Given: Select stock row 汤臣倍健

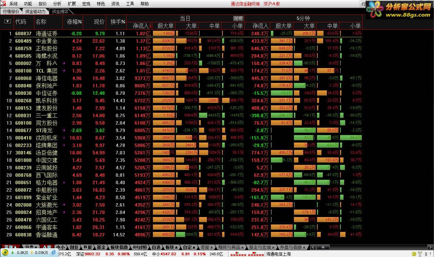Looking at the screenshot, I should click(x=181, y=153).
